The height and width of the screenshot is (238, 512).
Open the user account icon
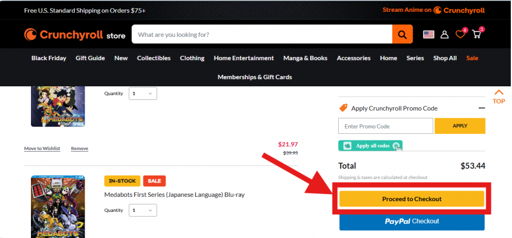coord(444,35)
